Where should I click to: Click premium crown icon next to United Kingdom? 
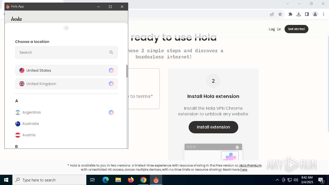click(111, 84)
